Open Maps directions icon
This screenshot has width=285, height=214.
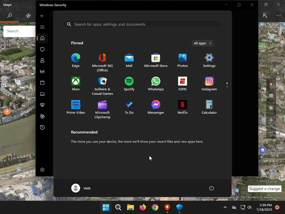pyautogui.click(x=28, y=16)
